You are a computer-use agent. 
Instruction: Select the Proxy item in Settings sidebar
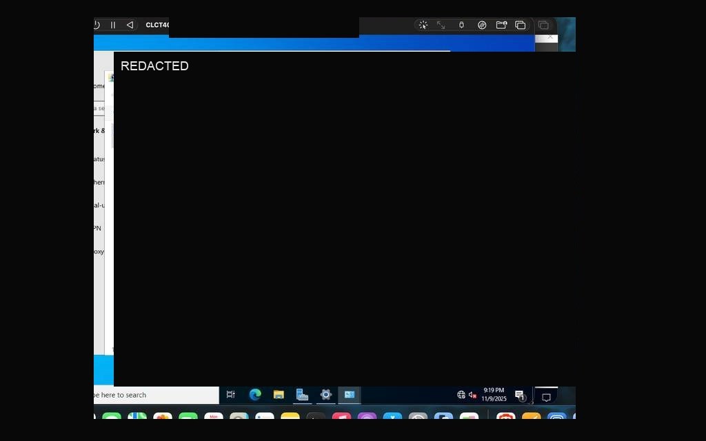99,252
